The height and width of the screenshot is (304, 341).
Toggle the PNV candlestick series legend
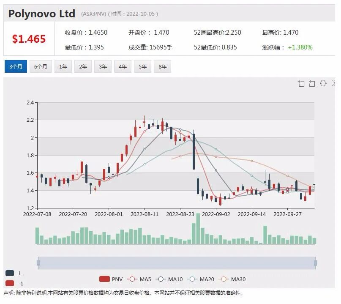pos(111,279)
